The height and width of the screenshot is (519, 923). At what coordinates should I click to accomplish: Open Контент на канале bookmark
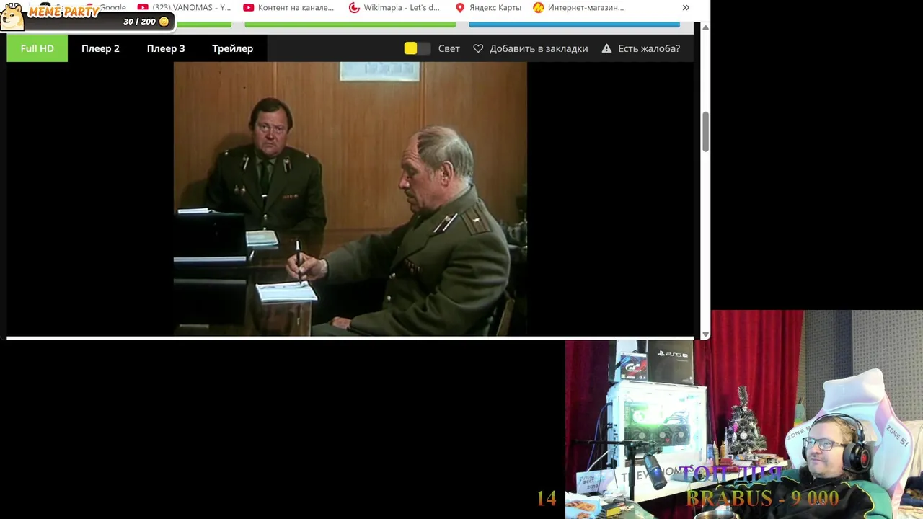(288, 7)
